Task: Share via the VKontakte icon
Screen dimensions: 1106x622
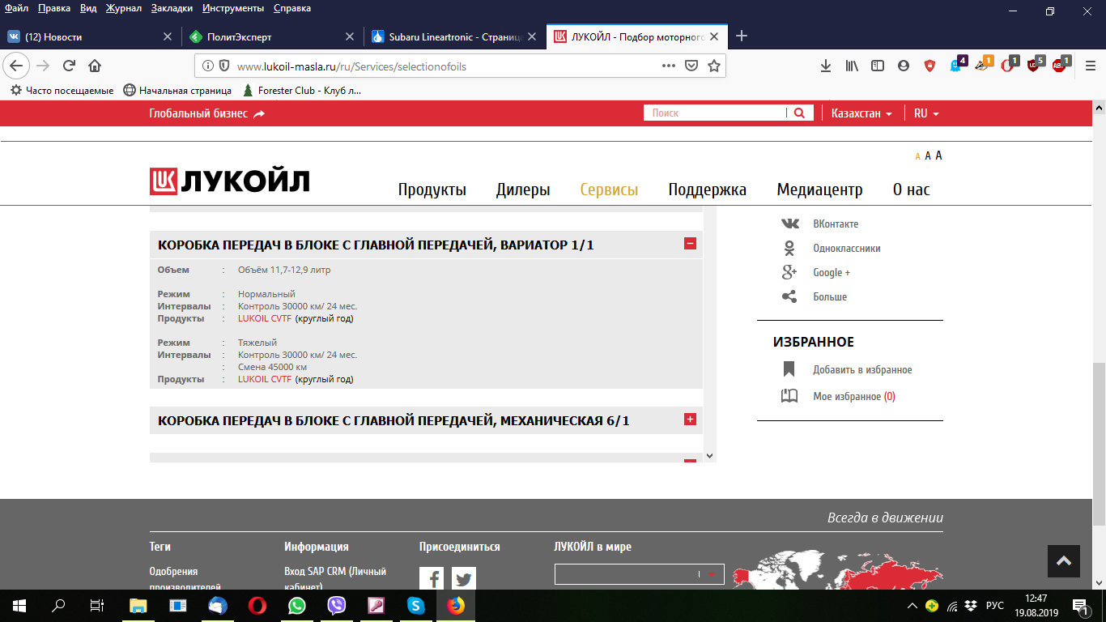Action: tap(789, 224)
